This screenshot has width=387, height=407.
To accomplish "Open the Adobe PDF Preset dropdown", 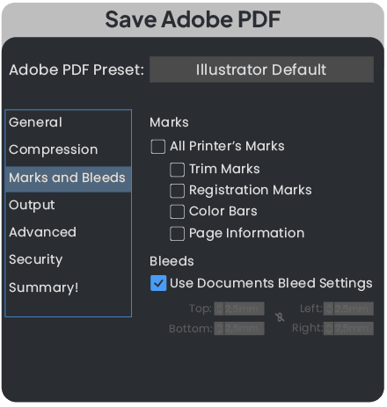I will pos(261,69).
